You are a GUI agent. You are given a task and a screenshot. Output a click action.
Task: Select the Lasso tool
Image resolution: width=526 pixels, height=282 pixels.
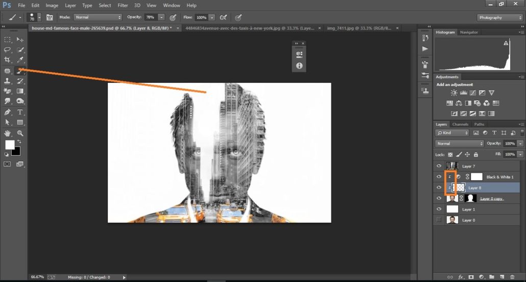[x=7, y=50]
